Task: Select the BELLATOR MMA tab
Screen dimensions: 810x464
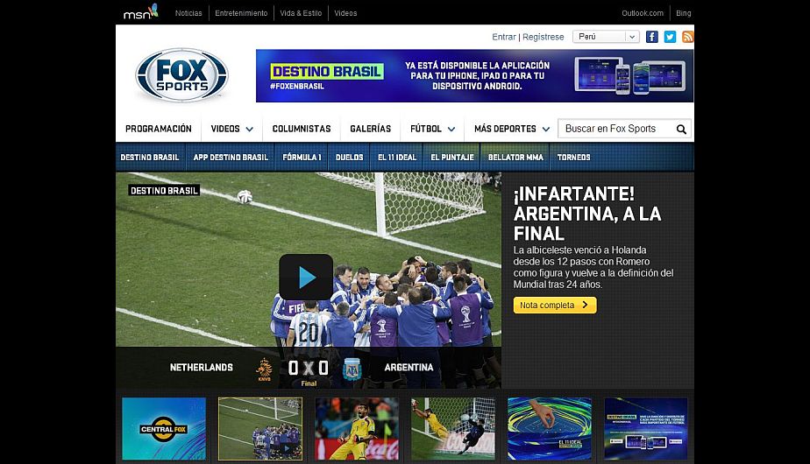Action: [x=515, y=157]
